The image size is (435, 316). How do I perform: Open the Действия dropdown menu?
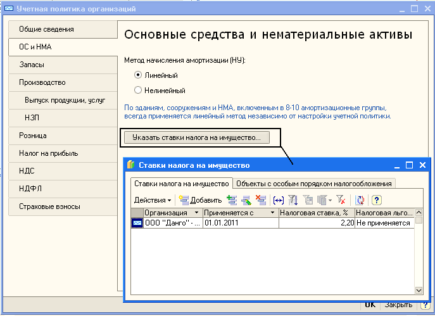pos(152,200)
